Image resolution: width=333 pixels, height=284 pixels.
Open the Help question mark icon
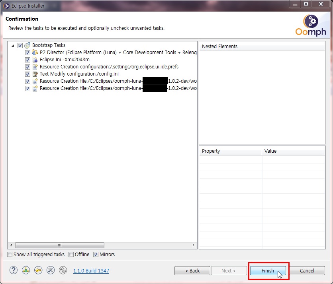[14, 270]
